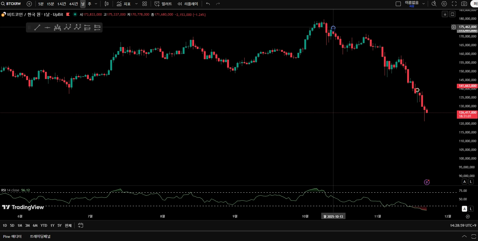Toggle log scale on the price axis

pos(471,182)
